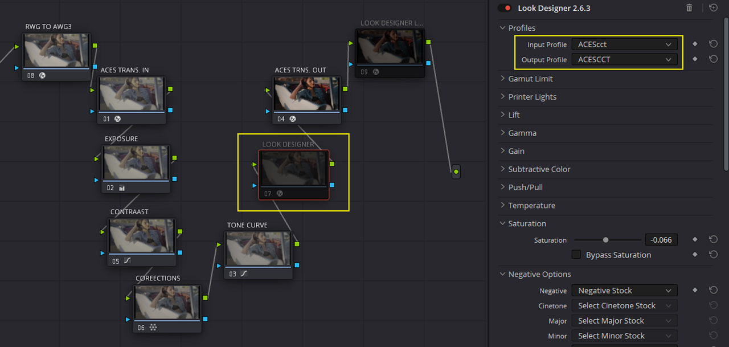Click the settings panel vertical scrollbar
Image resolution: width=729 pixels, height=347 pixels.
pyautogui.click(x=726, y=94)
